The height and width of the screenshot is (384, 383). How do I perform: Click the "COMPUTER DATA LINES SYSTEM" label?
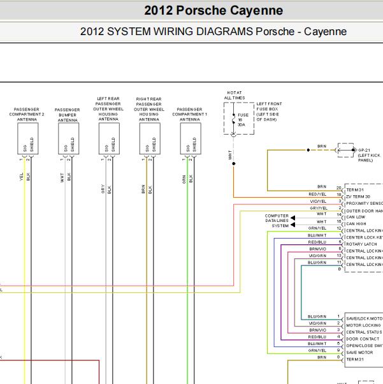pos(277,221)
